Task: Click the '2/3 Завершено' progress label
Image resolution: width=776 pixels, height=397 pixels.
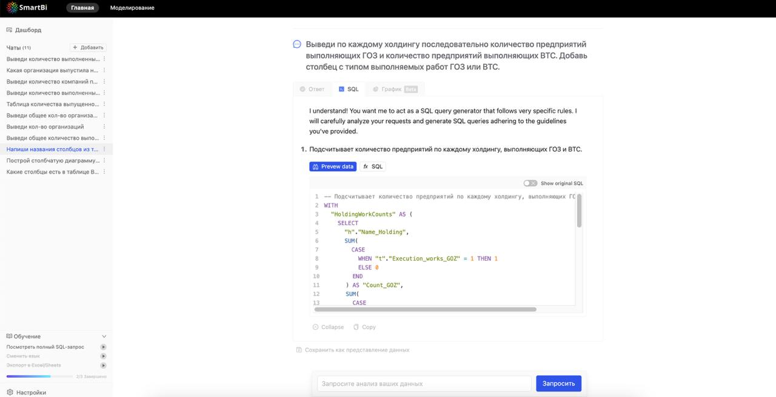Action: (x=92, y=376)
